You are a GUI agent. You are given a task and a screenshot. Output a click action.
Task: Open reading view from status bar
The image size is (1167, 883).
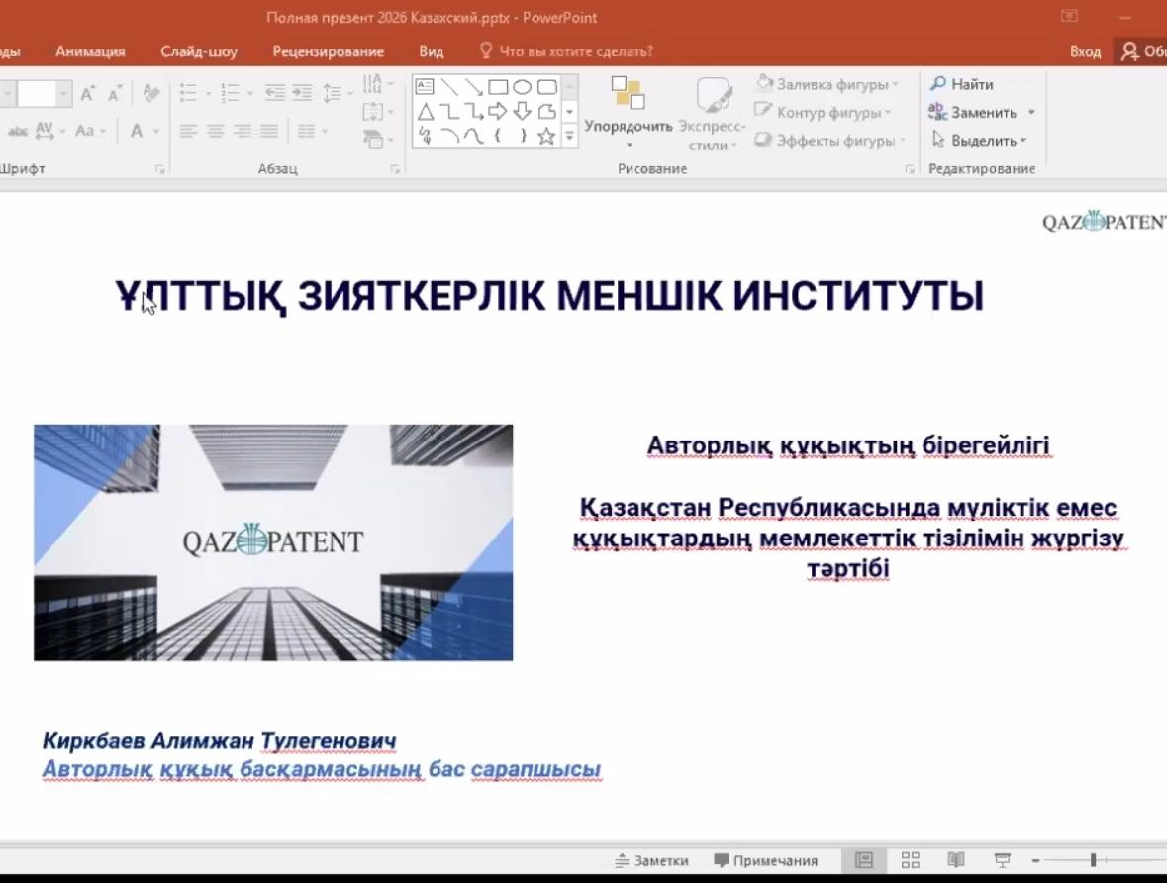coord(955,860)
